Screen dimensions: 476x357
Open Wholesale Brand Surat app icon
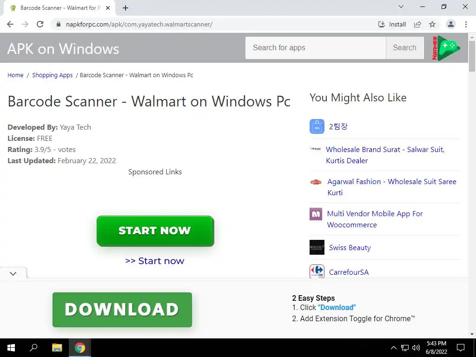click(316, 149)
